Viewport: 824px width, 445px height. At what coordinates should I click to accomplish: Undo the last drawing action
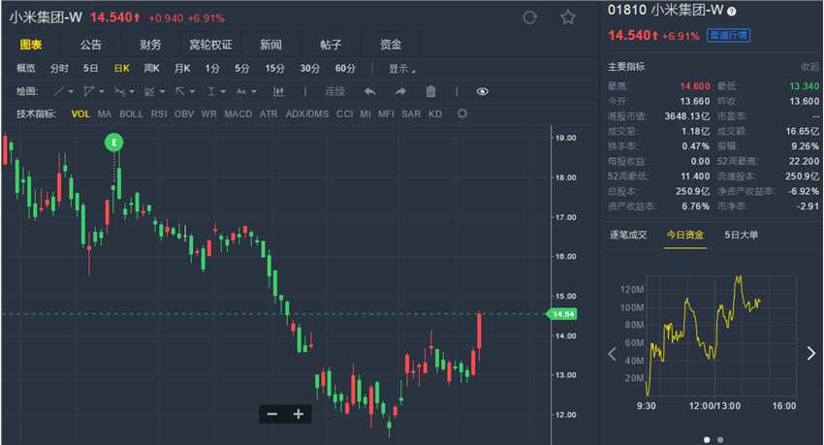coord(370,91)
